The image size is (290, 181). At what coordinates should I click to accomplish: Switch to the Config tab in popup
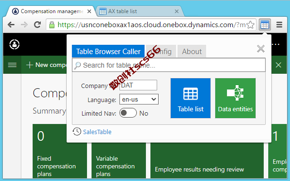pyautogui.click(x=161, y=51)
